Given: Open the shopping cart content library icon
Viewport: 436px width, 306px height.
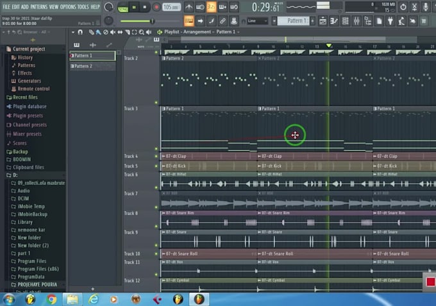Looking at the screenshot, I should tap(424, 21).
